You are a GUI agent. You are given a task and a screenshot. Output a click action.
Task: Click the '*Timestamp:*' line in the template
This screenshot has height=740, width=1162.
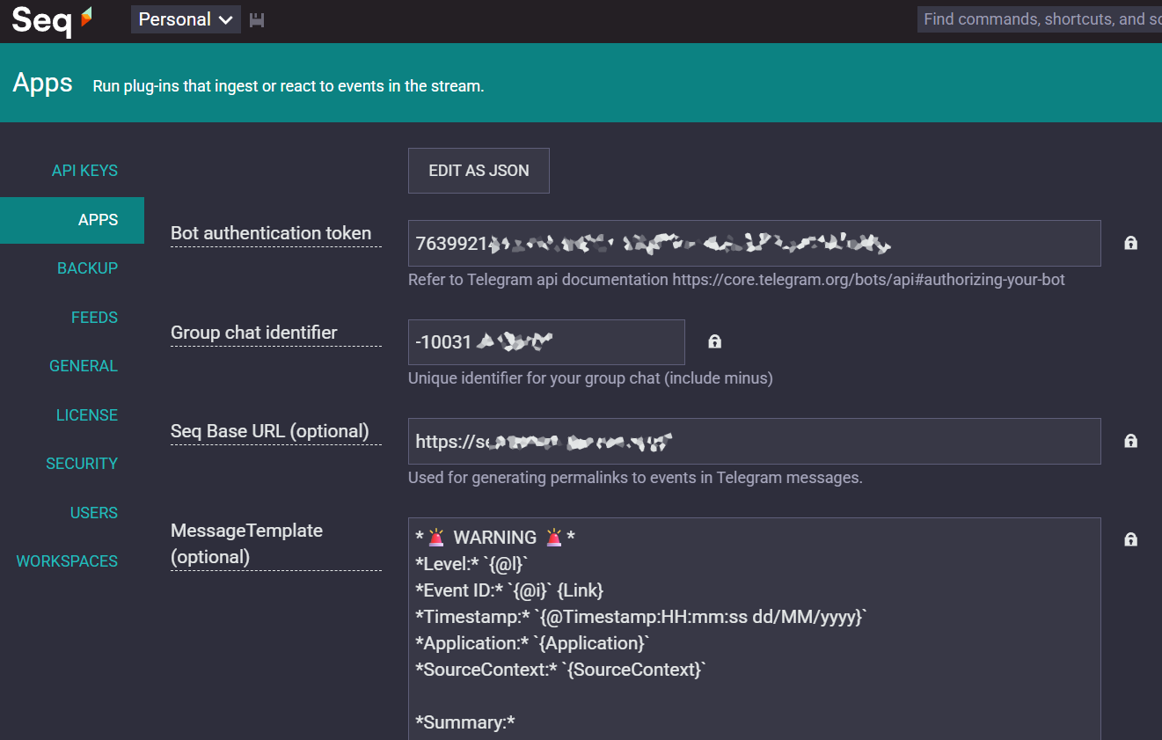point(641,617)
